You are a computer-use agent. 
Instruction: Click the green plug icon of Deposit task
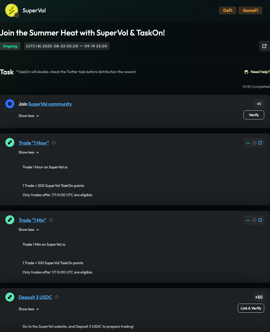tap(10, 297)
